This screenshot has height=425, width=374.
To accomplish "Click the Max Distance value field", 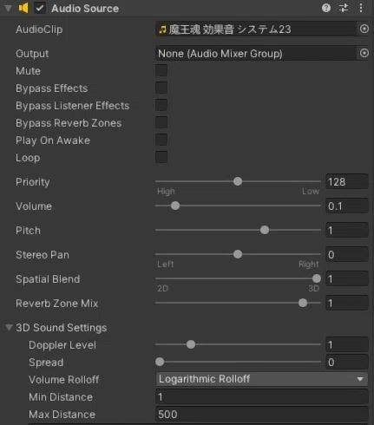I will click(262, 414).
